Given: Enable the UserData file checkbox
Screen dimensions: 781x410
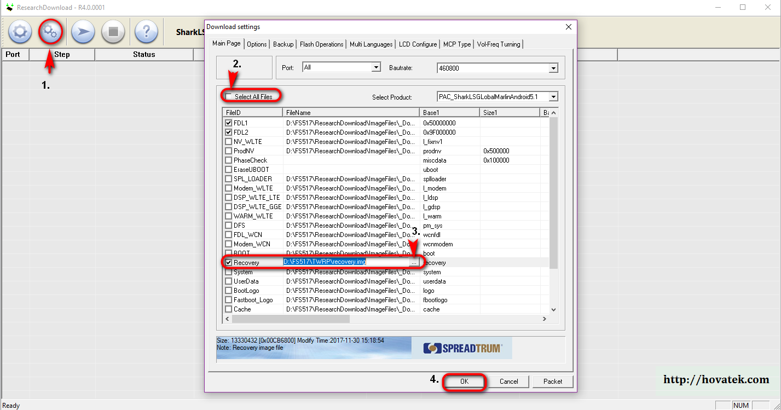Looking at the screenshot, I should click(x=229, y=281).
